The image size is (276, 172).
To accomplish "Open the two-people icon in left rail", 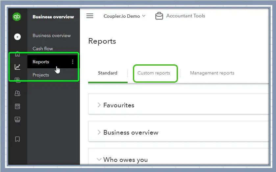I will tap(17, 94).
